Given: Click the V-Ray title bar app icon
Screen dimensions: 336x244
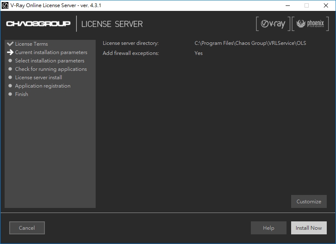Looking at the screenshot, I should pyautogui.click(x=5, y=5).
